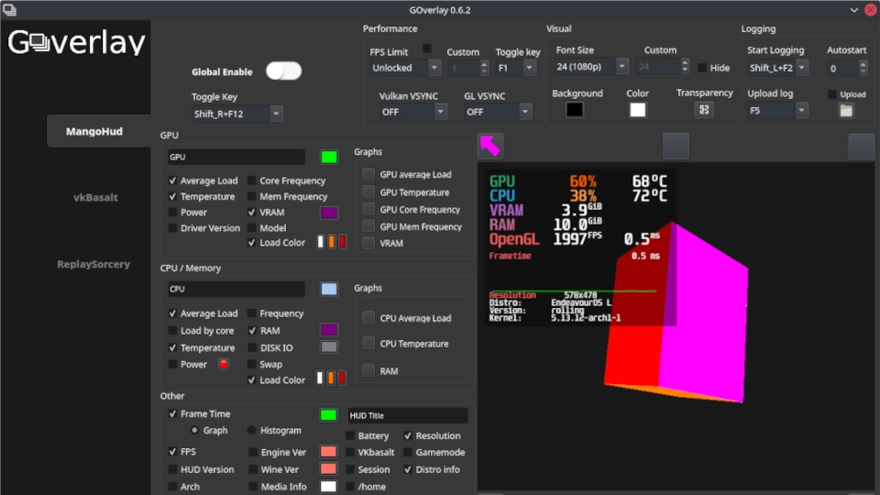880x495 pixels.
Task: Click the purple RAM color swatch
Action: pyautogui.click(x=329, y=330)
